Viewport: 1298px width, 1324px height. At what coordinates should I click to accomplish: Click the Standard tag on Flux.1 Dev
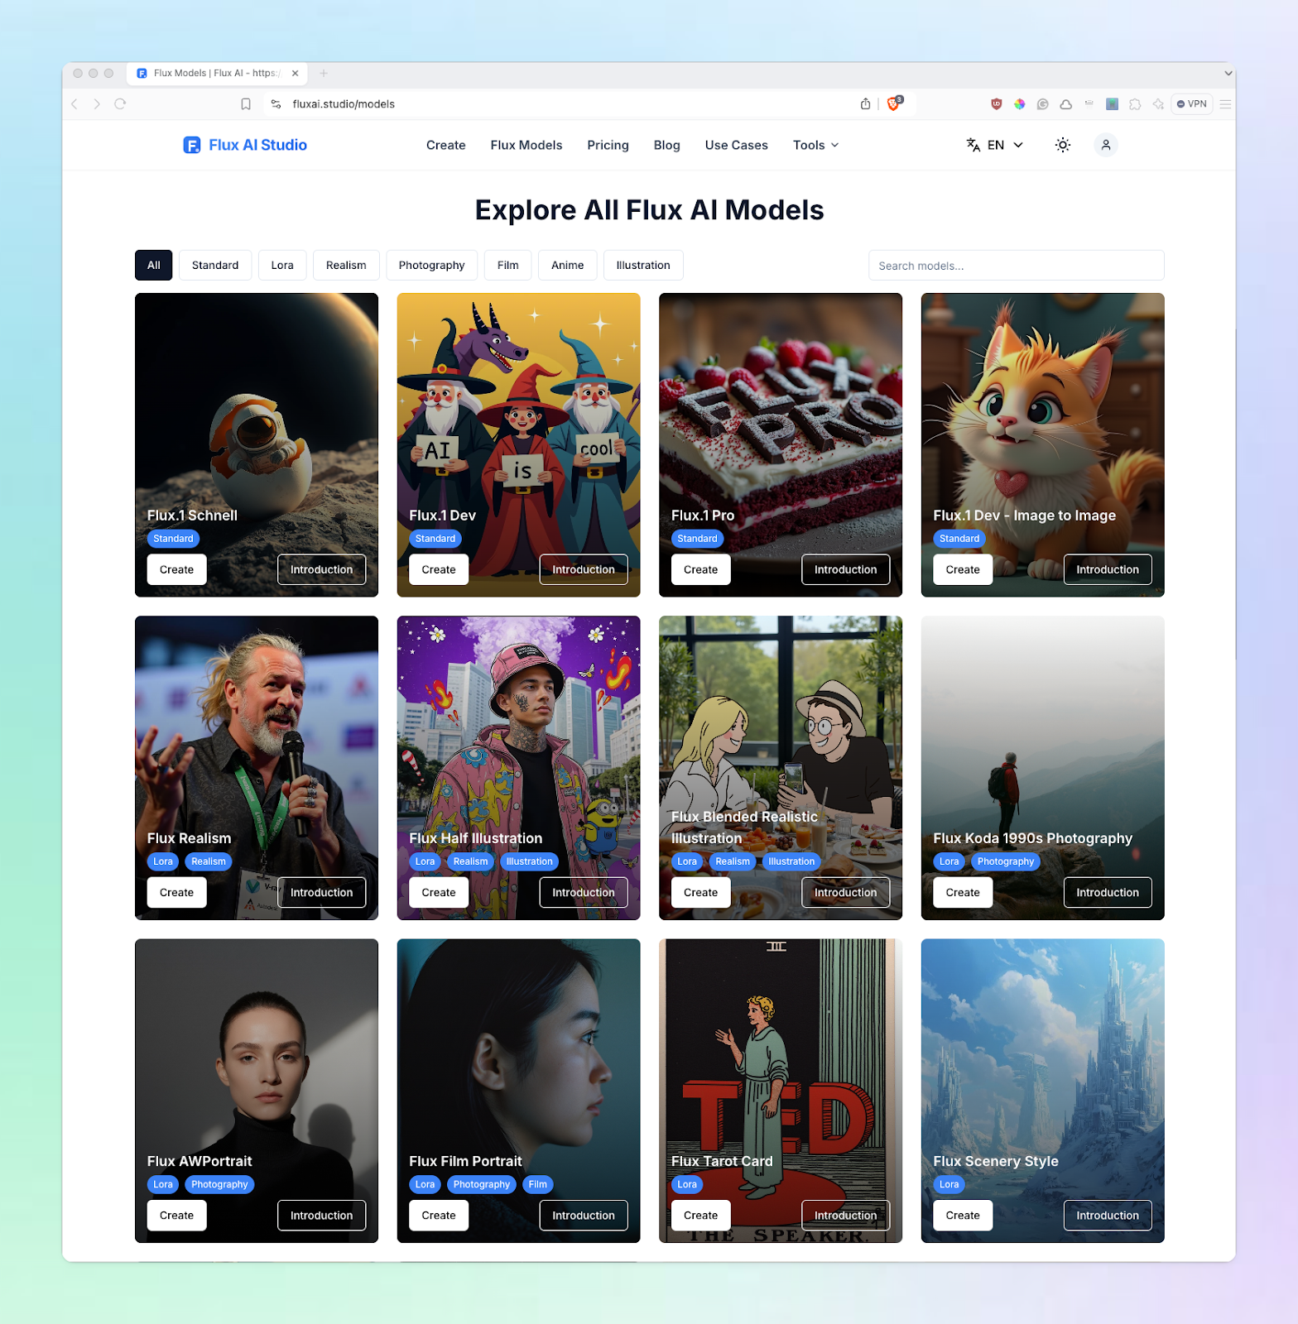[435, 539]
